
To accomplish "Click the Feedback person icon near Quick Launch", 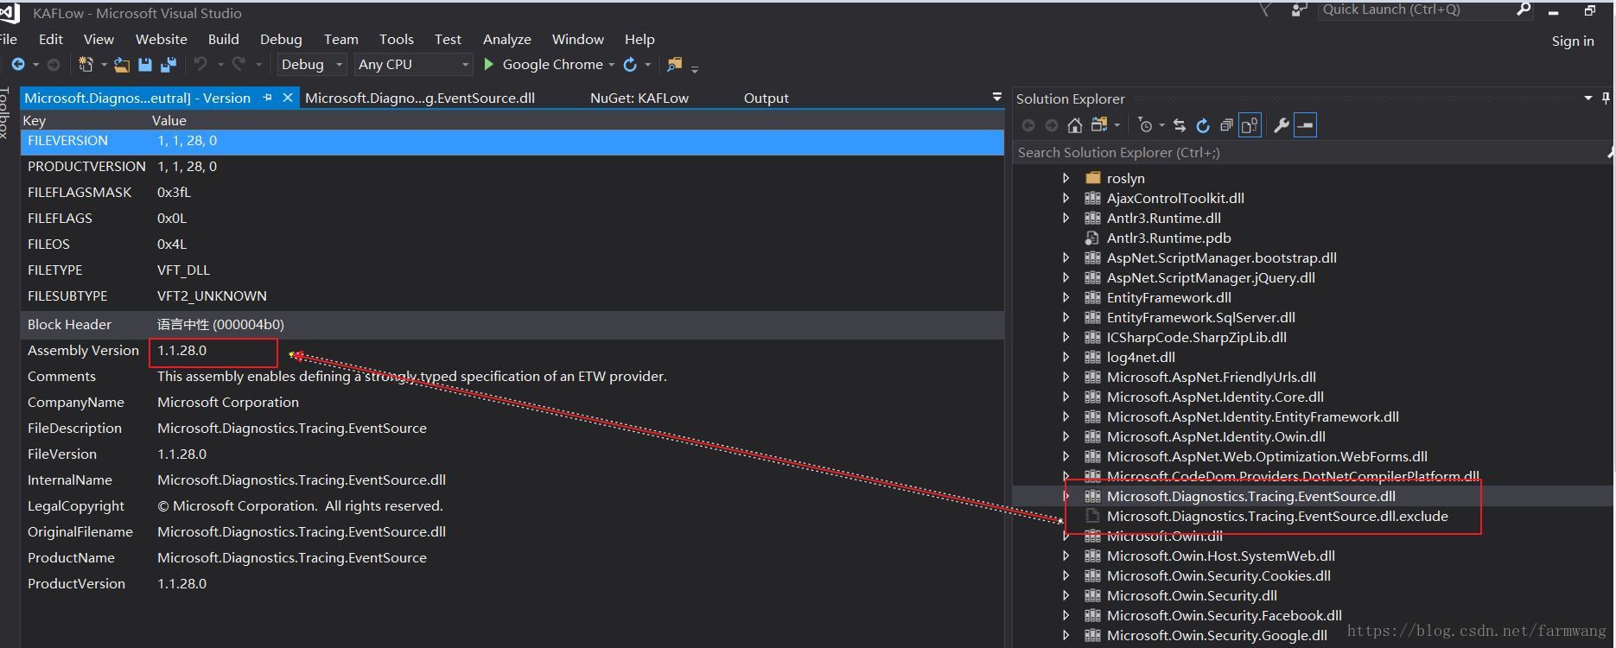I will click(1299, 10).
